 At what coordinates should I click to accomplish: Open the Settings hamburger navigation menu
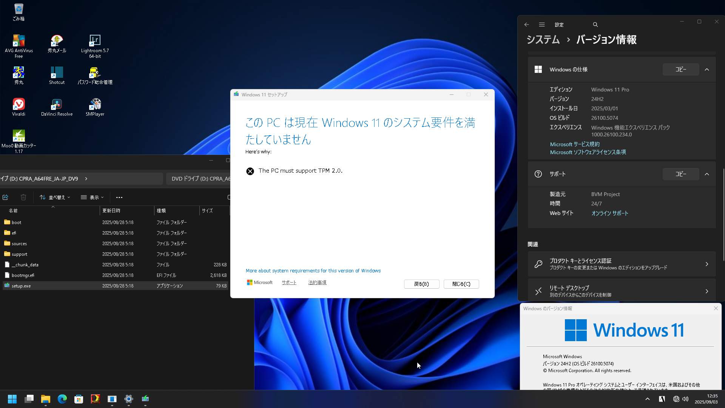pos(542,25)
